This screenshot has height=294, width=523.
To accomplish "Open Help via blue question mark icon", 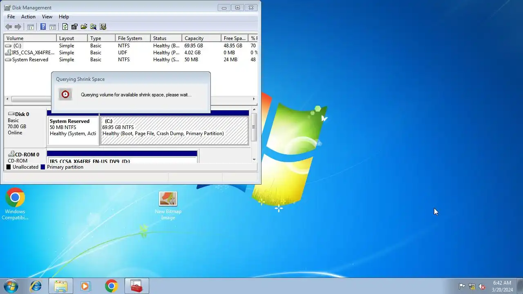I will coord(43,27).
